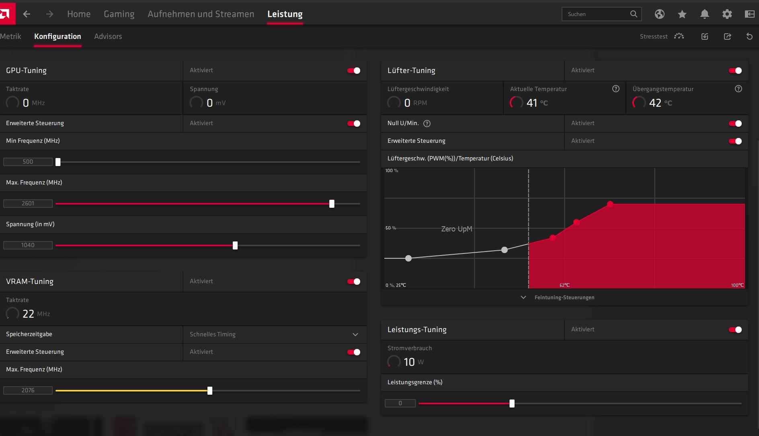Run the Stresstest gauge icon
Image resolution: width=759 pixels, height=436 pixels.
coord(679,36)
